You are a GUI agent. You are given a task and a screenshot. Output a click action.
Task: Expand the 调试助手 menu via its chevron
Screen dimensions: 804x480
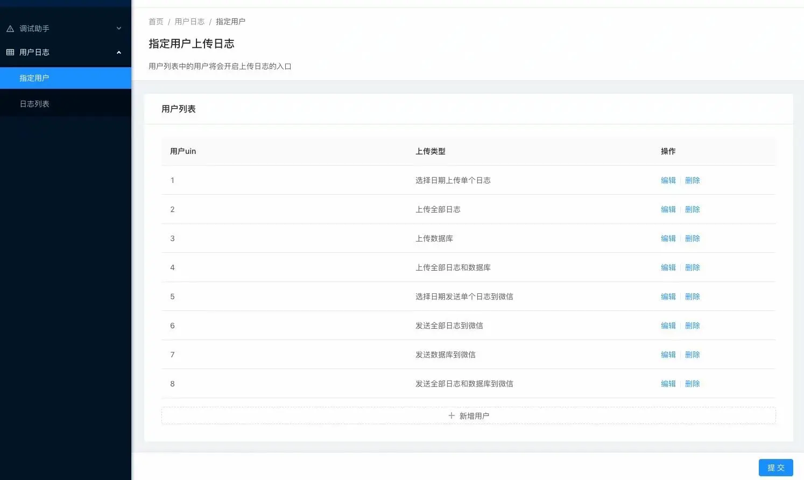[x=118, y=29]
